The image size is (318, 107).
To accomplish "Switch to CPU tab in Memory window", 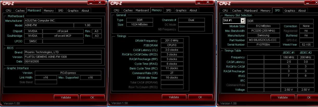I will click(117, 10).
